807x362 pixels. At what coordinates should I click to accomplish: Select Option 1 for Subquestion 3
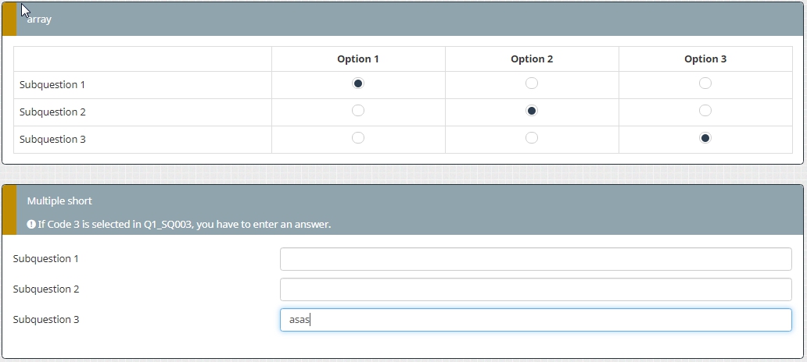click(x=358, y=138)
